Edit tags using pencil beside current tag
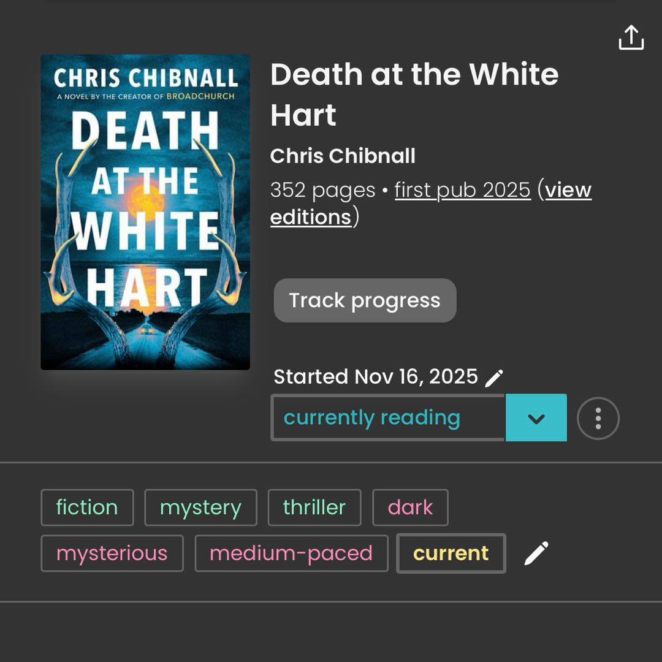The height and width of the screenshot is (662, 662). 536,553
